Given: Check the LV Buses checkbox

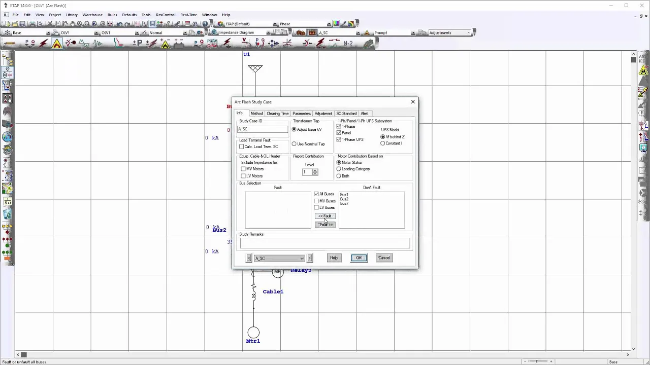Looking at the screenshot, I should [x=316, y=207].
